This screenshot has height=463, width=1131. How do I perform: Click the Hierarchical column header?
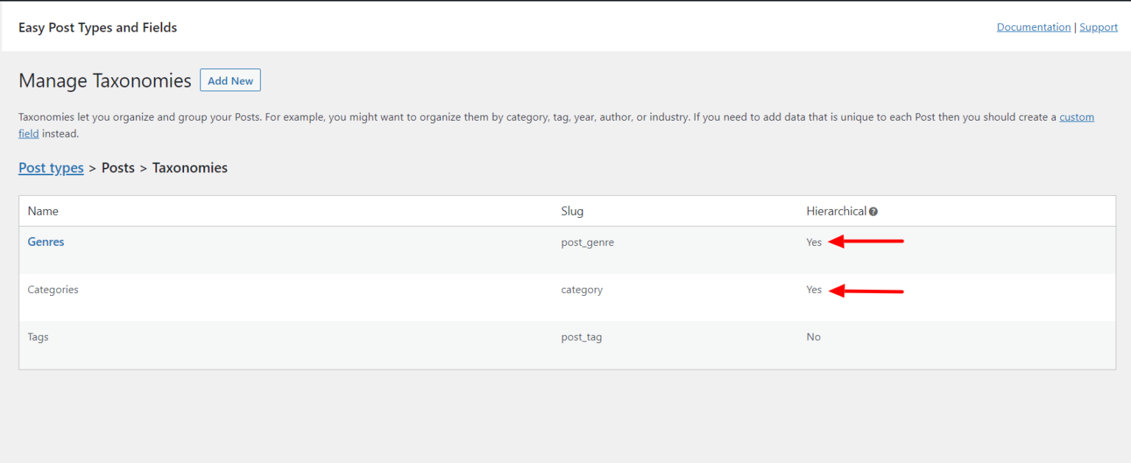pos(836,211)
